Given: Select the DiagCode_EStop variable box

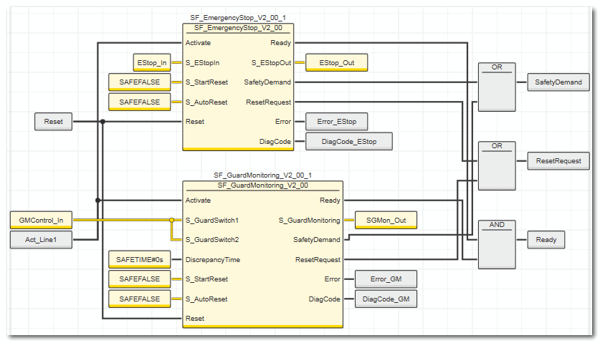Looking at the screenshot, I should (x=348, y=142).
